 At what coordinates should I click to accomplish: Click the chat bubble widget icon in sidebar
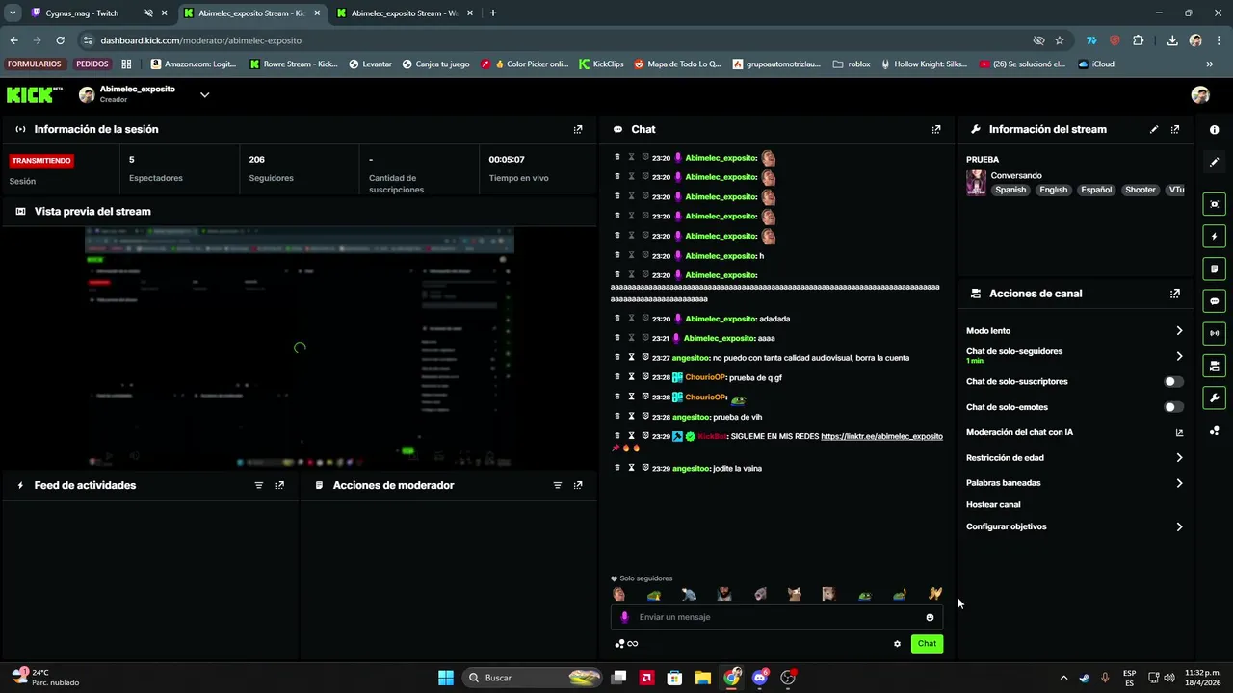1215,301
